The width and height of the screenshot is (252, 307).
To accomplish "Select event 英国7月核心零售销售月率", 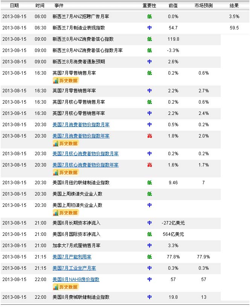I will pos(79,102).
